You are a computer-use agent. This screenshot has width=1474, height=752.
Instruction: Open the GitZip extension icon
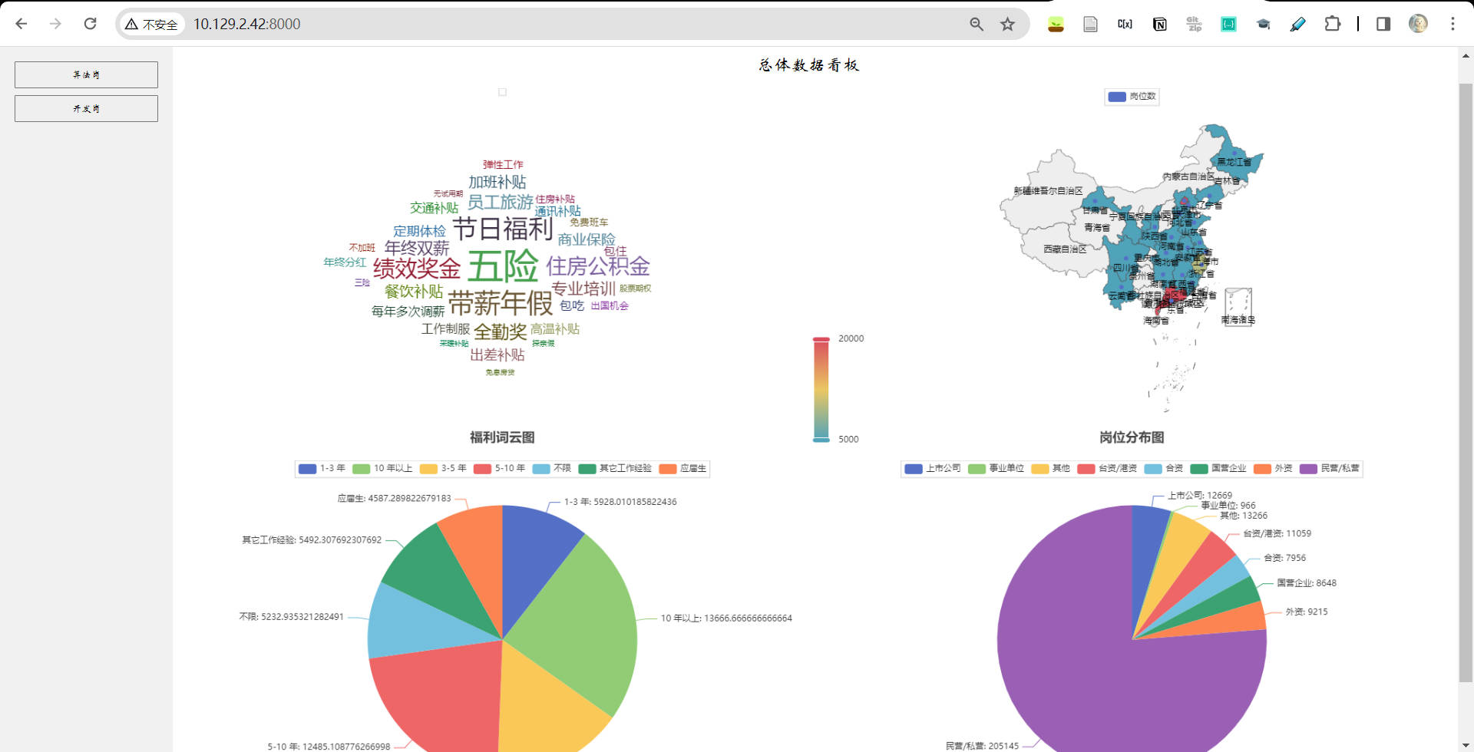click(1194, 24)
